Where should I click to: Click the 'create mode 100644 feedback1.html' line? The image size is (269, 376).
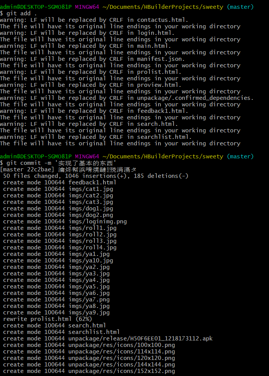pos(60,182)
